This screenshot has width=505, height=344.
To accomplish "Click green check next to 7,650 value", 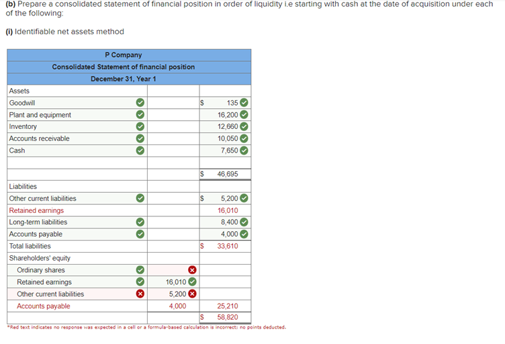I will [244, 150].
